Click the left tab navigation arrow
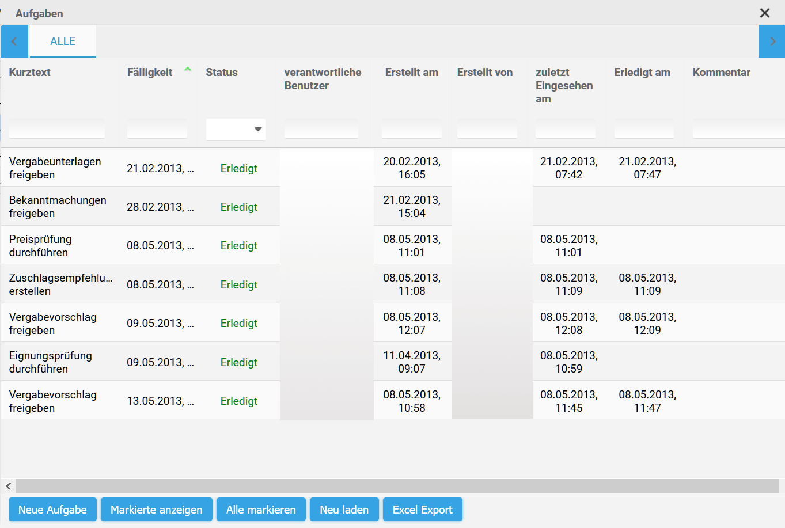 [14, 41]
